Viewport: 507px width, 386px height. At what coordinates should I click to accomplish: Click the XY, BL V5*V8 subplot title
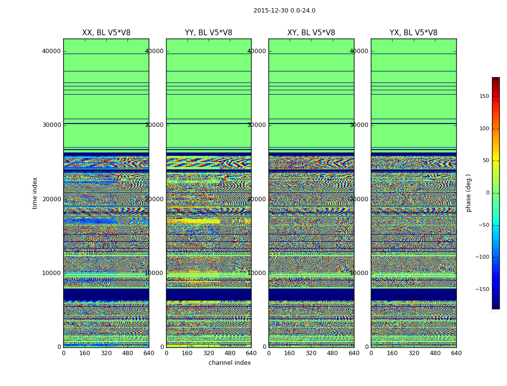point(311,33)
